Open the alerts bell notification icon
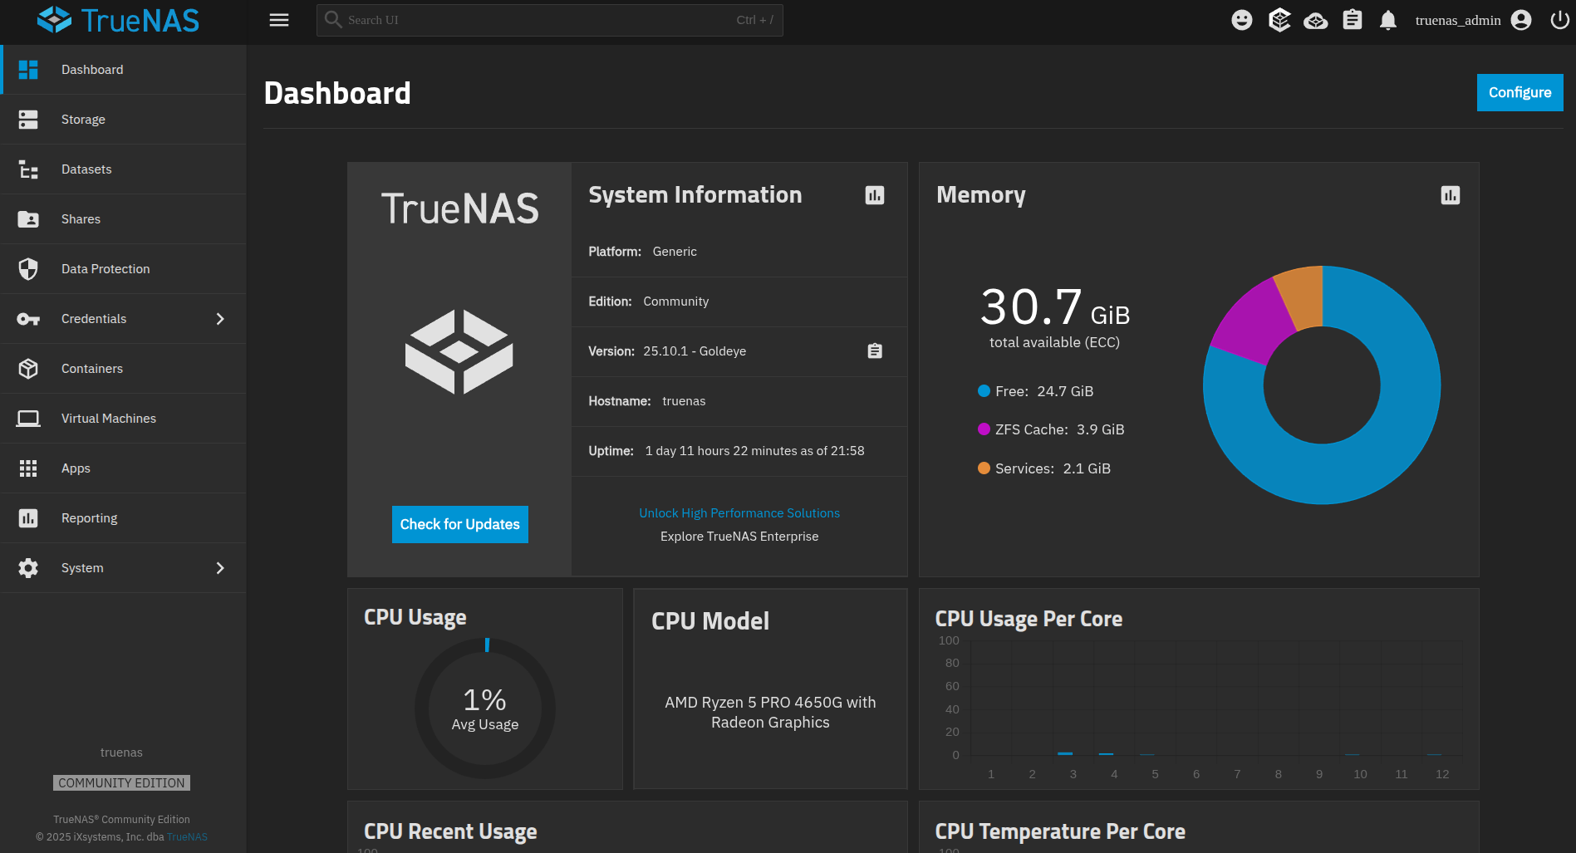This screenshot has width=1576, height=853. click(1387, 20)
